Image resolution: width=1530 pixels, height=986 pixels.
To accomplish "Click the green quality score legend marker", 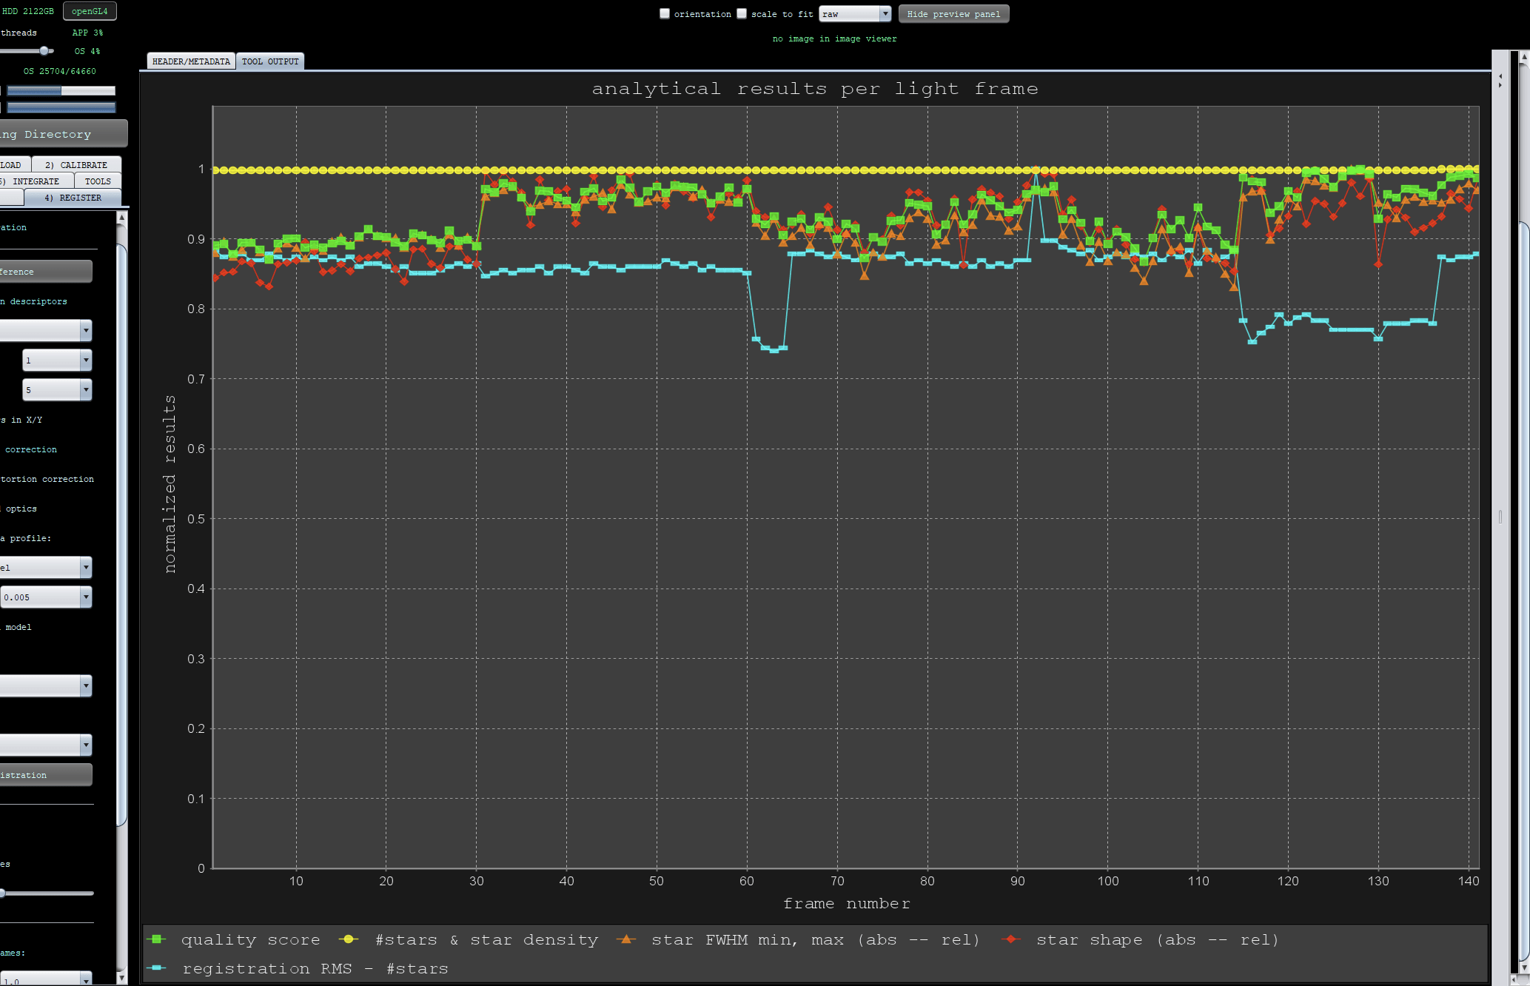I will (156, 939).
